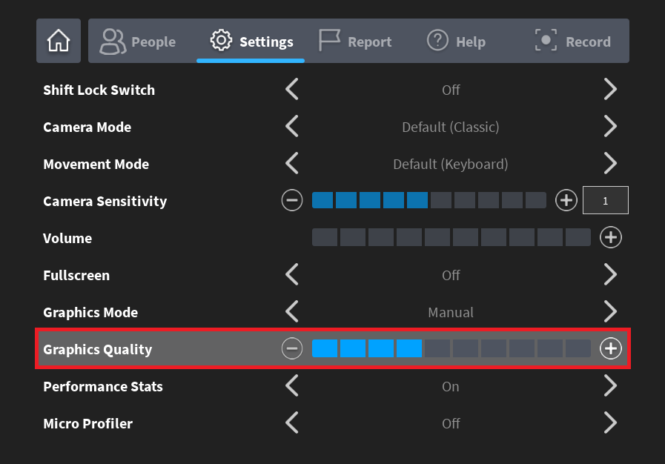Screen dimensions: 665x464
Task: Click the right chevron for Camera Mode
Action: click(x=610, y=126)
